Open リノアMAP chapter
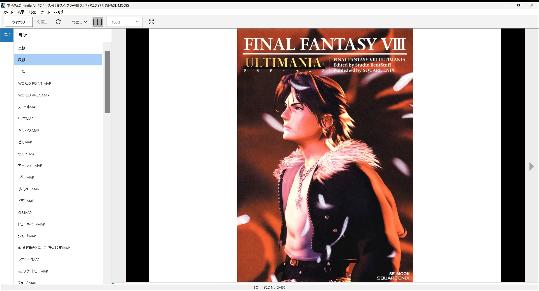This screenshot has height=291, width=539. 58,119
